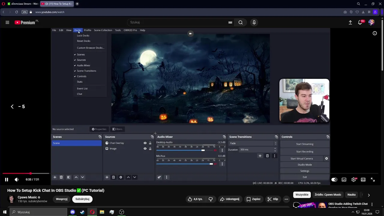Screen dimensions: 384x216
Task: Open the Scene Collection menu
Action: (x=103, y=30)
